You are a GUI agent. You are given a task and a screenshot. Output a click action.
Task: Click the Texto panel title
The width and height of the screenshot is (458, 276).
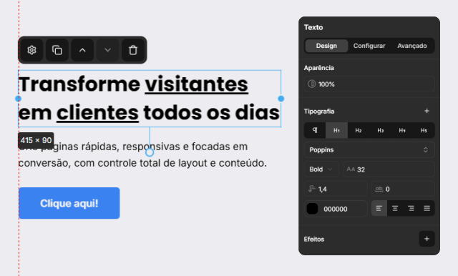click(x=313, y=27)
